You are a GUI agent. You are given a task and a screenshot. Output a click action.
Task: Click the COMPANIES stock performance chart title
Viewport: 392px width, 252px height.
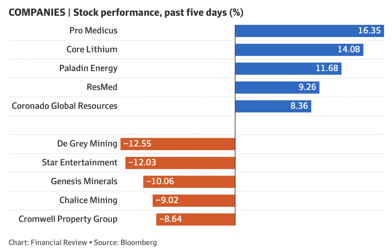point(126,13)
